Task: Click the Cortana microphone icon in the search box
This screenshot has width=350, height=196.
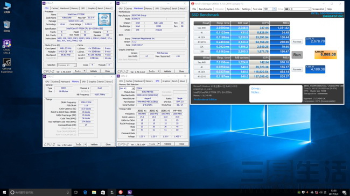Action: tap(68, 192)
